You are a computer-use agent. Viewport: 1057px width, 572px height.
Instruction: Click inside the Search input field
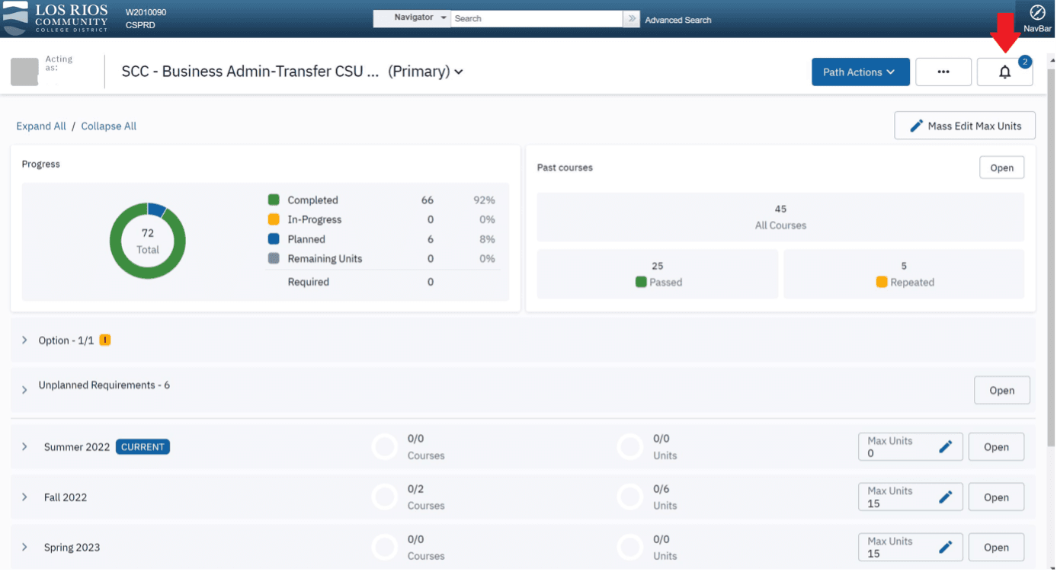point(537,18)
